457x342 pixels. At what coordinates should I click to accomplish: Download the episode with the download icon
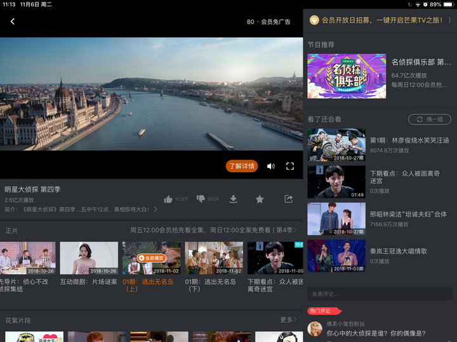point(233,199)
